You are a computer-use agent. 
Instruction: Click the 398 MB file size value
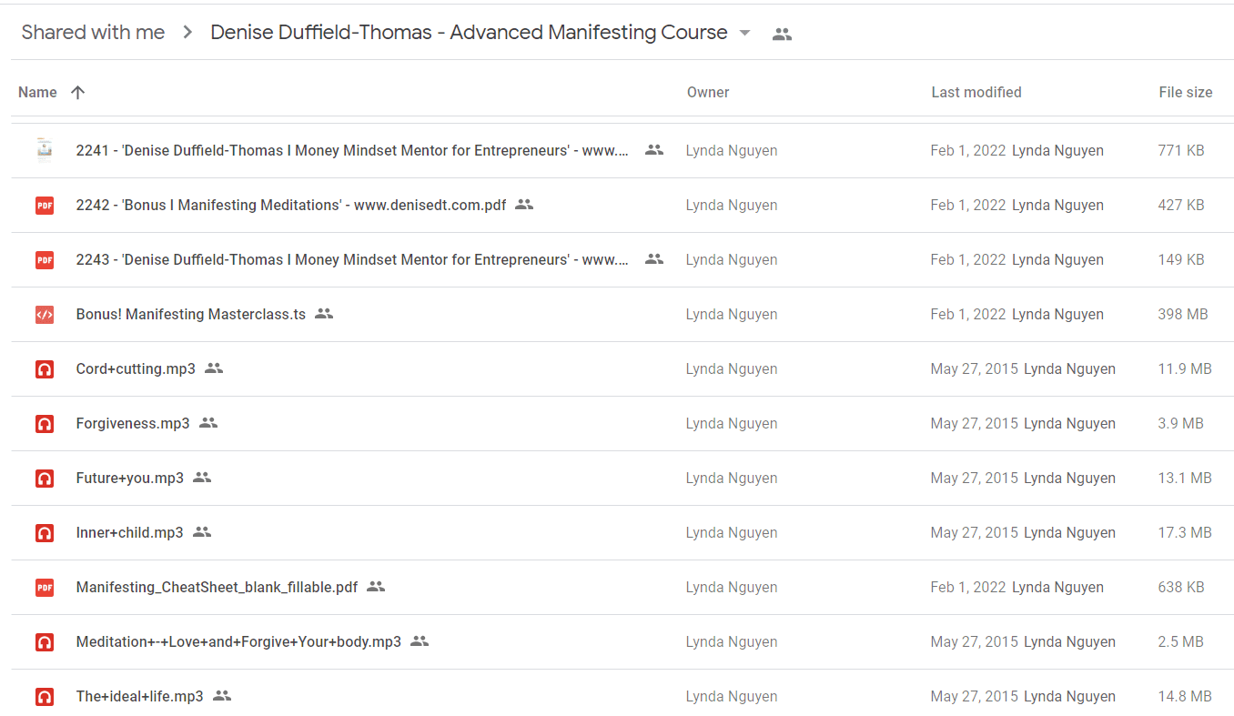[x=1183, y=314]
